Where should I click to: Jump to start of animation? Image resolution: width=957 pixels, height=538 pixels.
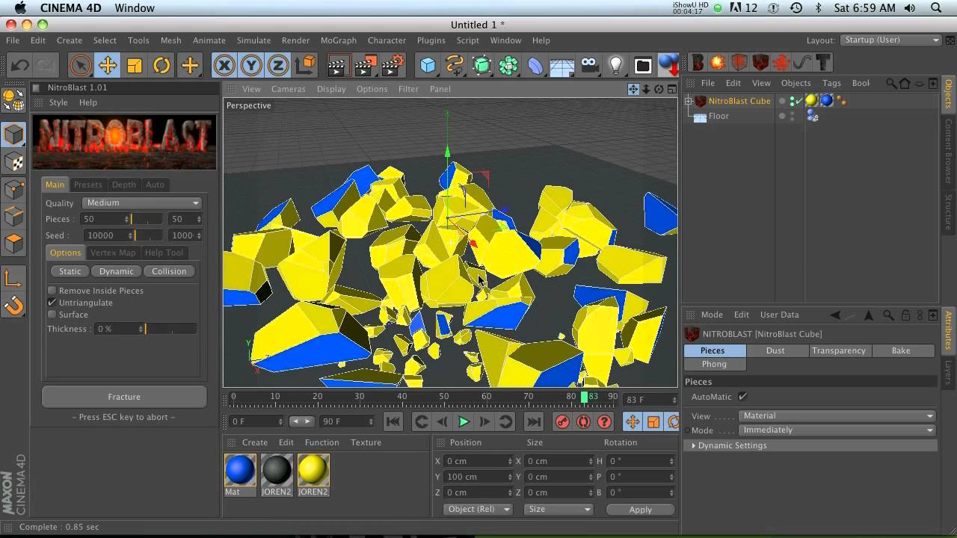393,422
